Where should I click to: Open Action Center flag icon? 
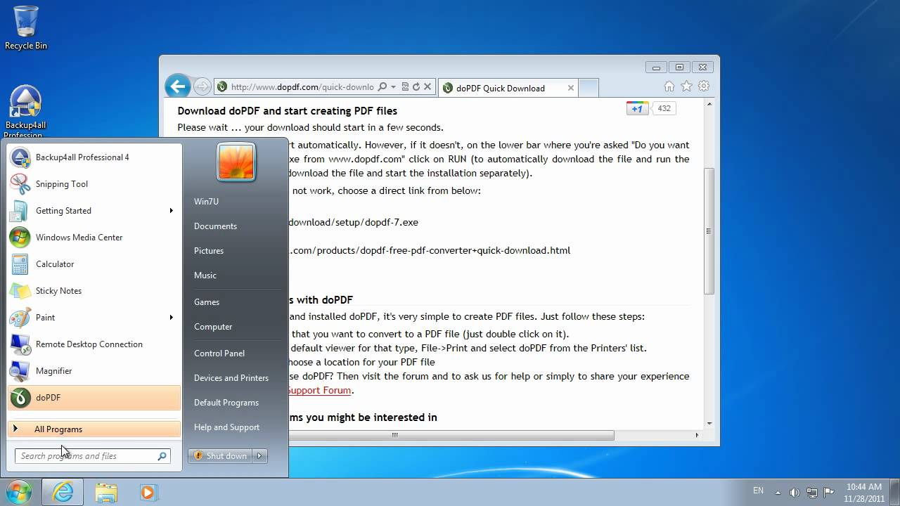pos(829,492)
